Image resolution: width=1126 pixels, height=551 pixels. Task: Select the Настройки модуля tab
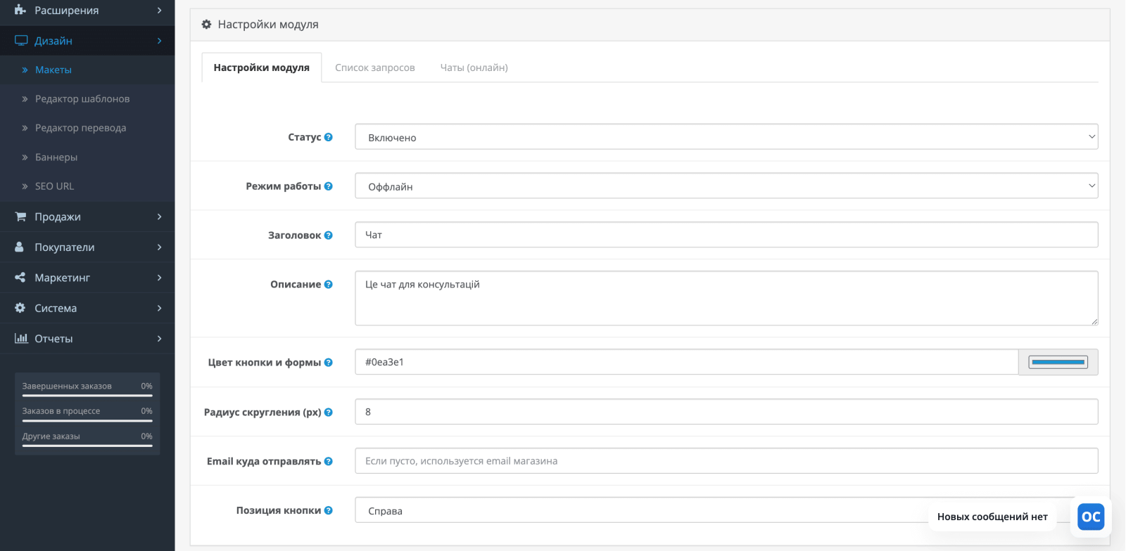pos(262,67)
